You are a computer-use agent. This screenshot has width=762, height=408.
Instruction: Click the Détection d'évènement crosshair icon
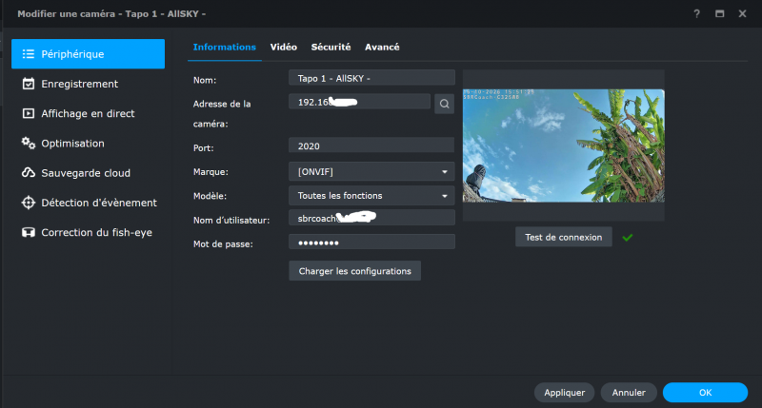point(29,203)
